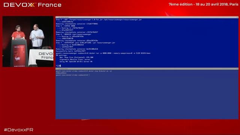Viewport: 240px width, 135px height.
Task: Click the 'docker stop $(docker ps -q)' command line
Action: coord(84,71)
